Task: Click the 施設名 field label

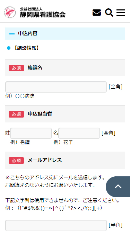Action: click(35, 67)
